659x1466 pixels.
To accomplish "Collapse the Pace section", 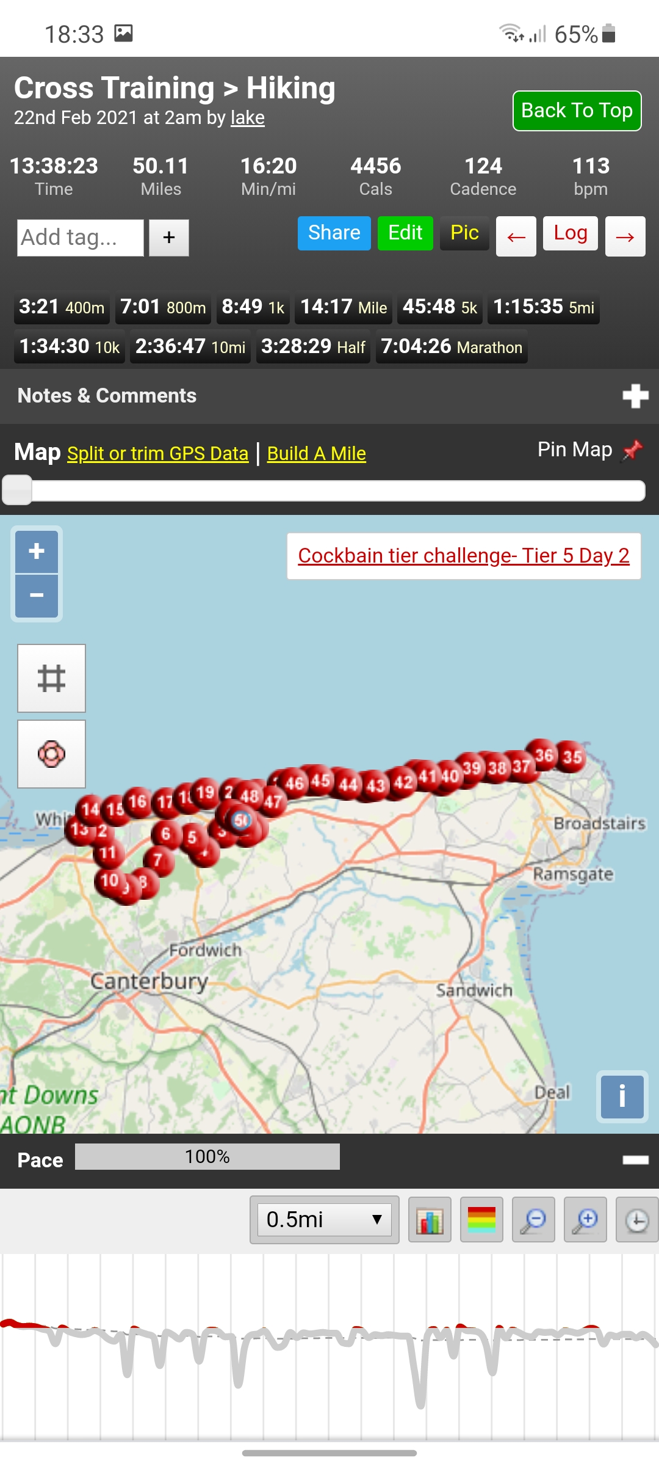I will tap(635, 1160).
